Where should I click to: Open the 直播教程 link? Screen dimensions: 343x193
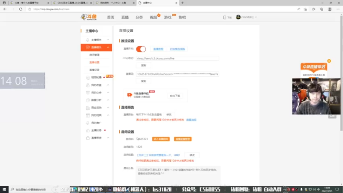click(158, 49)
